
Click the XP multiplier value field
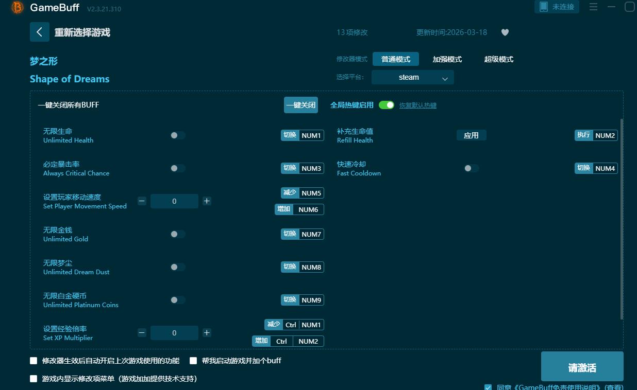click(174, 333)
